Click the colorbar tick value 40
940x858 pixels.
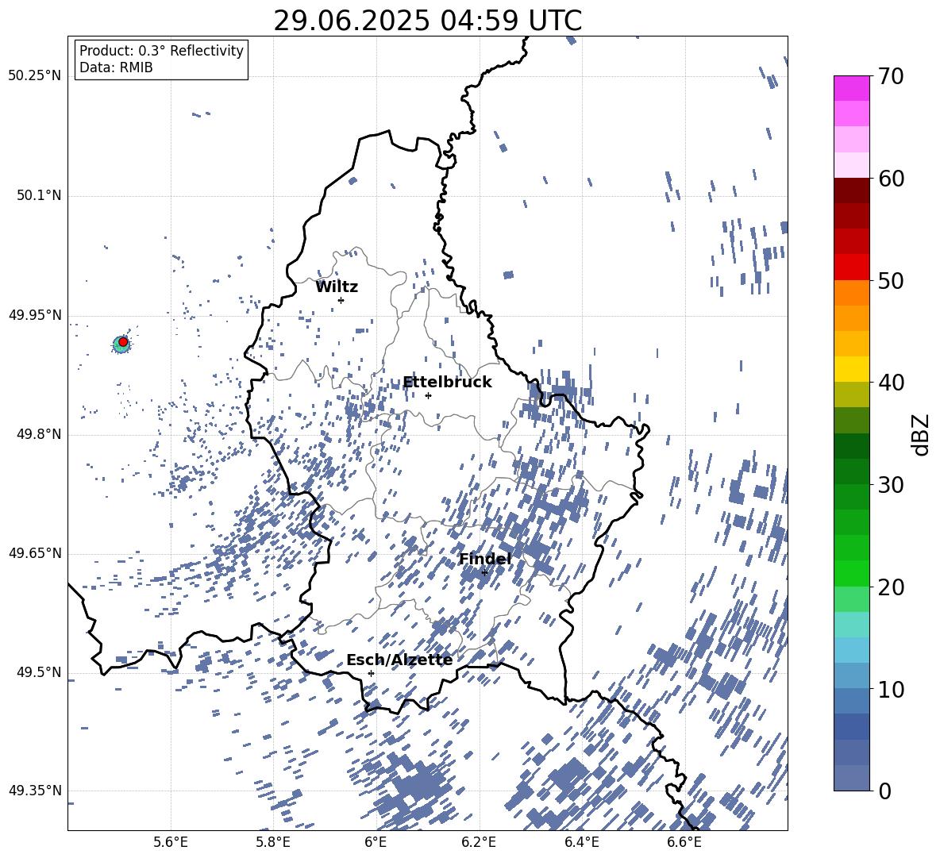click(891, 383)
